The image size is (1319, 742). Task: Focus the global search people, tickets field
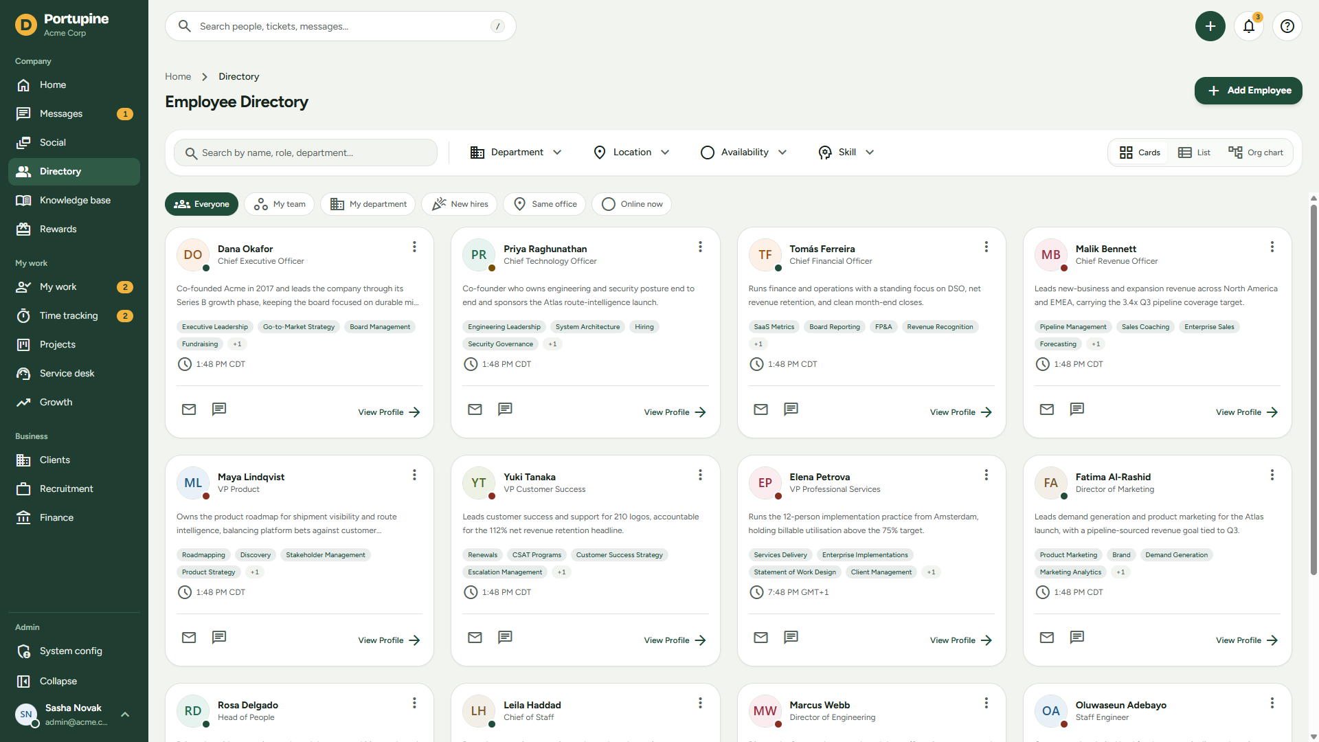(341, 26)
